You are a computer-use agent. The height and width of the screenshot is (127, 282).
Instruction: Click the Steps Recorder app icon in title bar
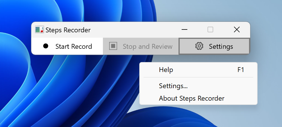click(x=40, y=30)
